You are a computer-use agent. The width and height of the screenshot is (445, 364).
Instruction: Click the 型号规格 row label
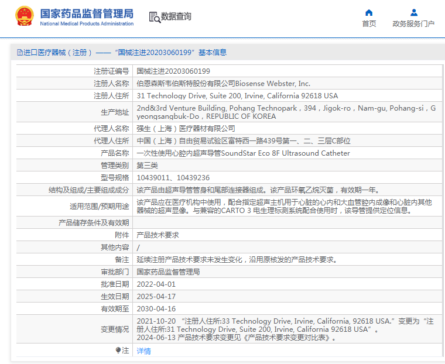coord(115,178)
